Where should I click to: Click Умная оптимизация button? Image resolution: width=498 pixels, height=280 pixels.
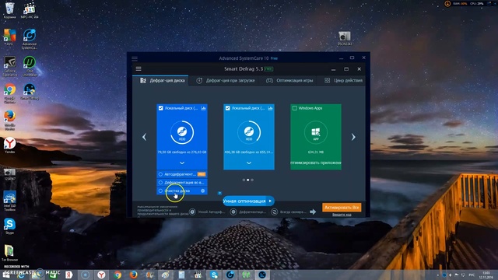(x=244, y=201)
